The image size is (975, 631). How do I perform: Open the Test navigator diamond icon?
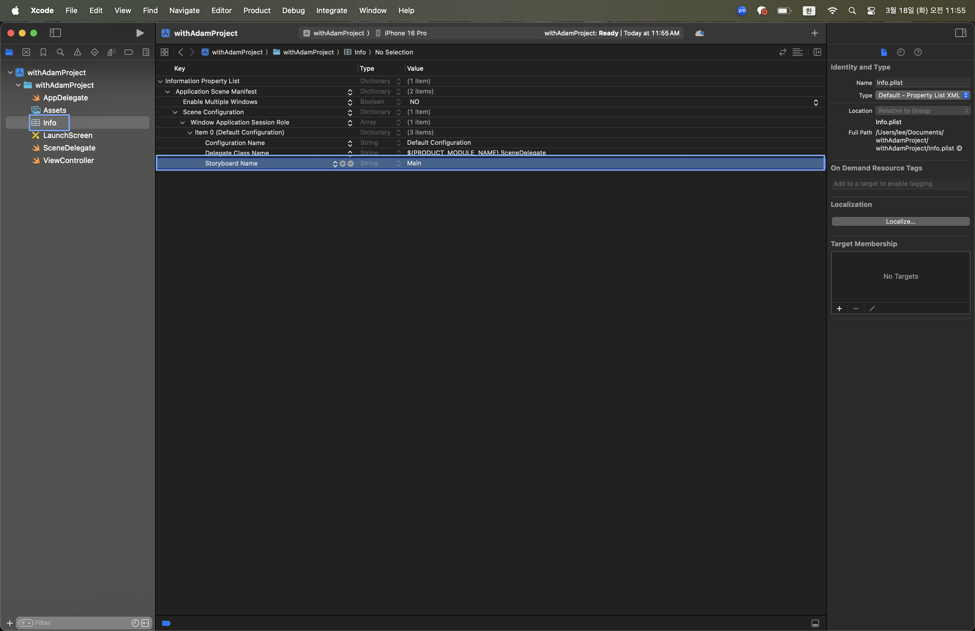pyautogui.click(x=95, y=52)
